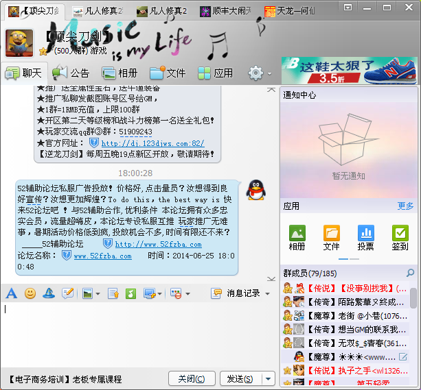This screenshot has width=421, height=390.
Task: Select member 【魔尊】老街 @小巷
Action: click(345, 316)
